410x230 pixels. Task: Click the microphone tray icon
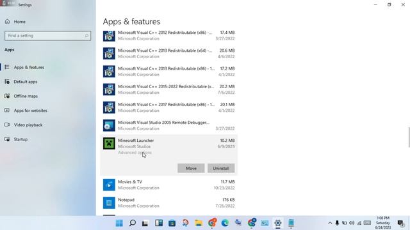pyautogui.click(x=337, y=223)
